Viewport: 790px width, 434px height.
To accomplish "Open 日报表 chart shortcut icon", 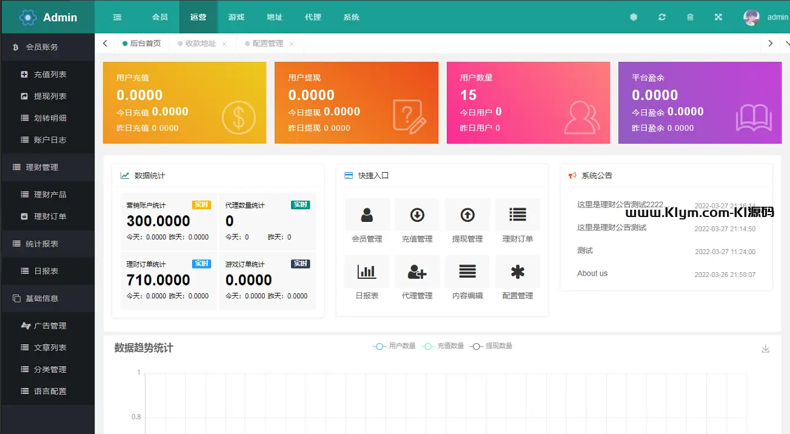I will click(367, 272).
